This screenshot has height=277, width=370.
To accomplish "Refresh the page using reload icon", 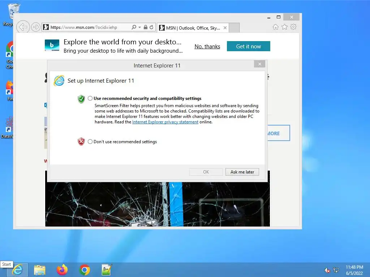I will [x=151, y=27].
